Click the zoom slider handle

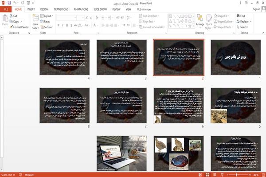(x=236, y=175)
